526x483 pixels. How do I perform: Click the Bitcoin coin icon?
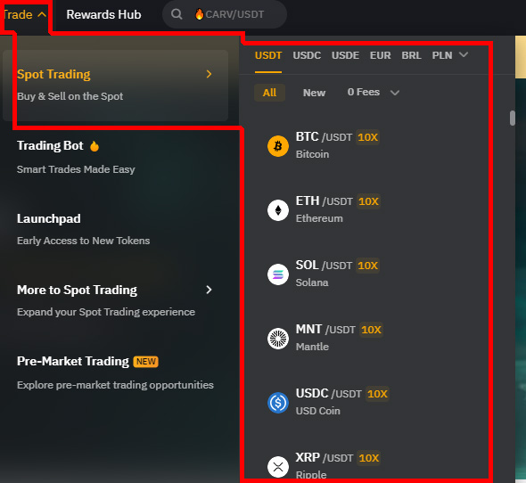278,146
